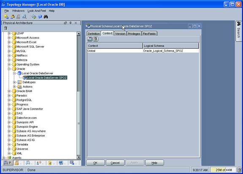The width and height of the screenshot is (243, 174).
Task: Switch to the FlexFields tab
Action: pos(149,34)
